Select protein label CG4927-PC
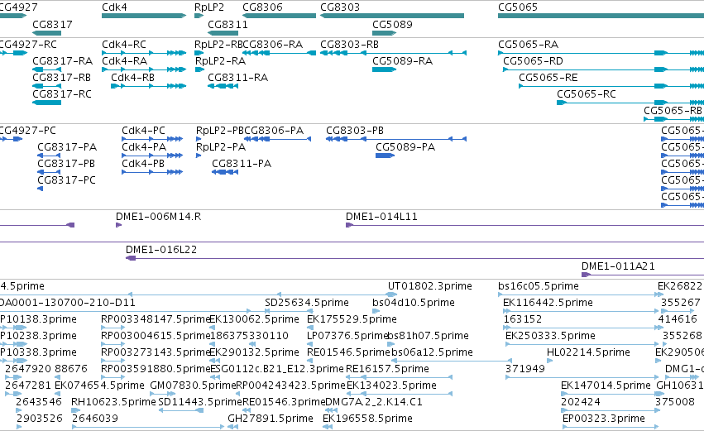 click(28, 131)
